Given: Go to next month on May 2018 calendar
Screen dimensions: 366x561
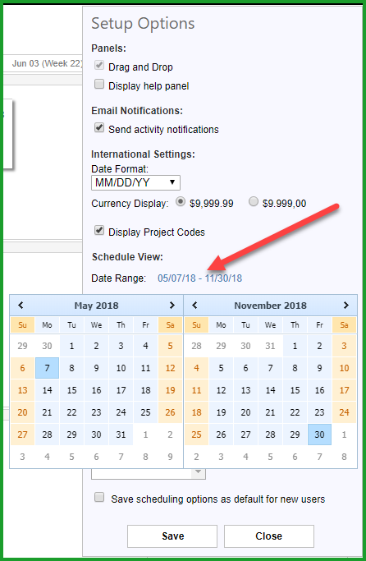Looking at the screenshot, I should coord(172,306).
